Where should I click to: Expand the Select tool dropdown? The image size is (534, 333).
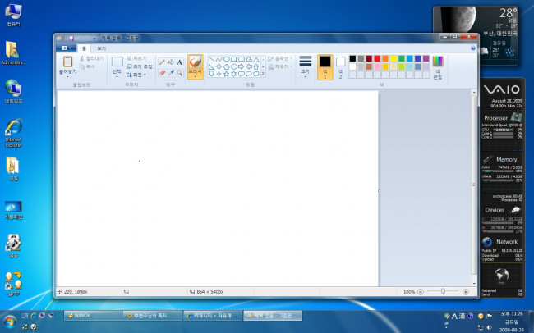(117, 76)
